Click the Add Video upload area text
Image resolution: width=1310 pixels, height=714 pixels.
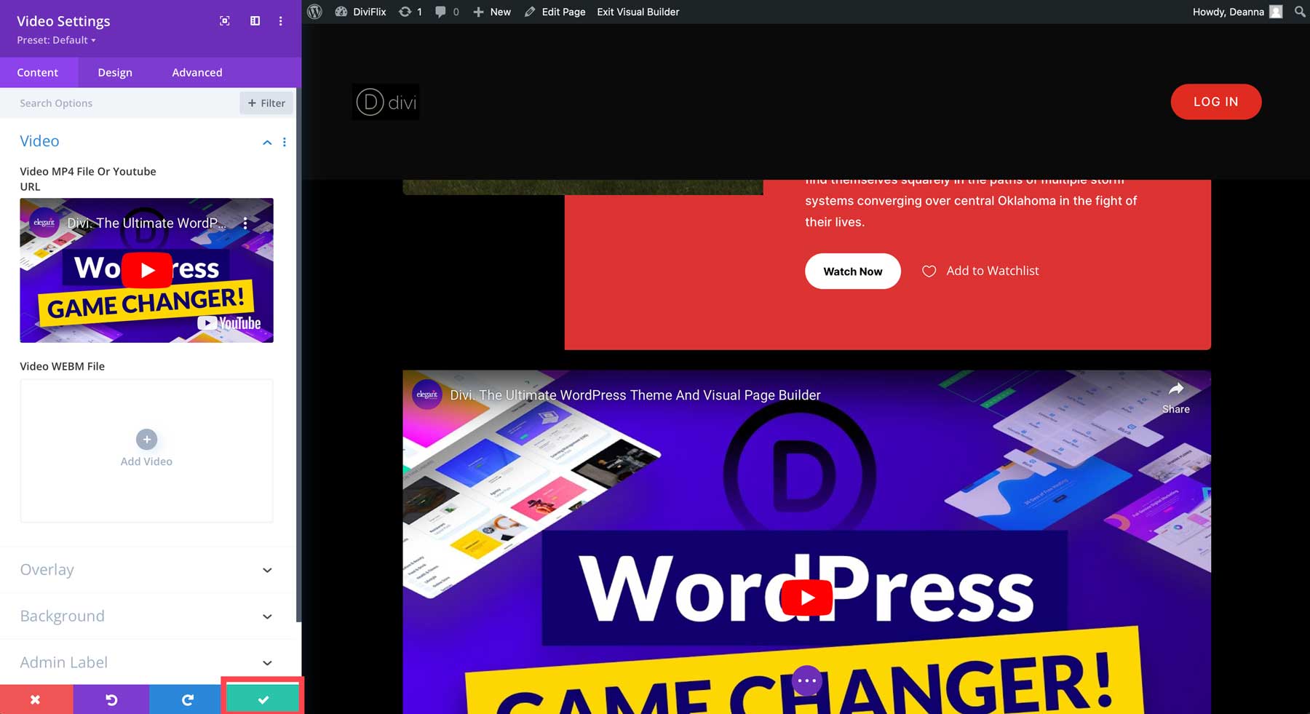point(146,461)
